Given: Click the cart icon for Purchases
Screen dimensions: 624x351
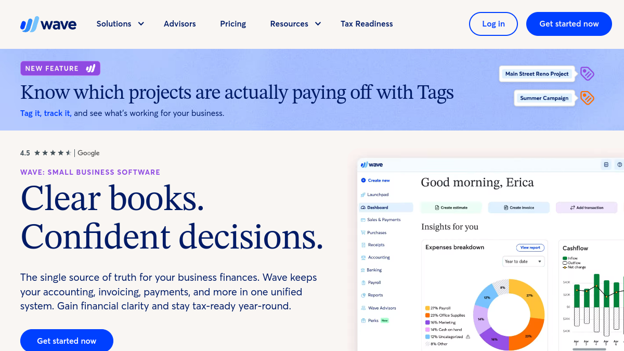Looking at the screenshot, I should pyautogui.click(x=363, y=232).
